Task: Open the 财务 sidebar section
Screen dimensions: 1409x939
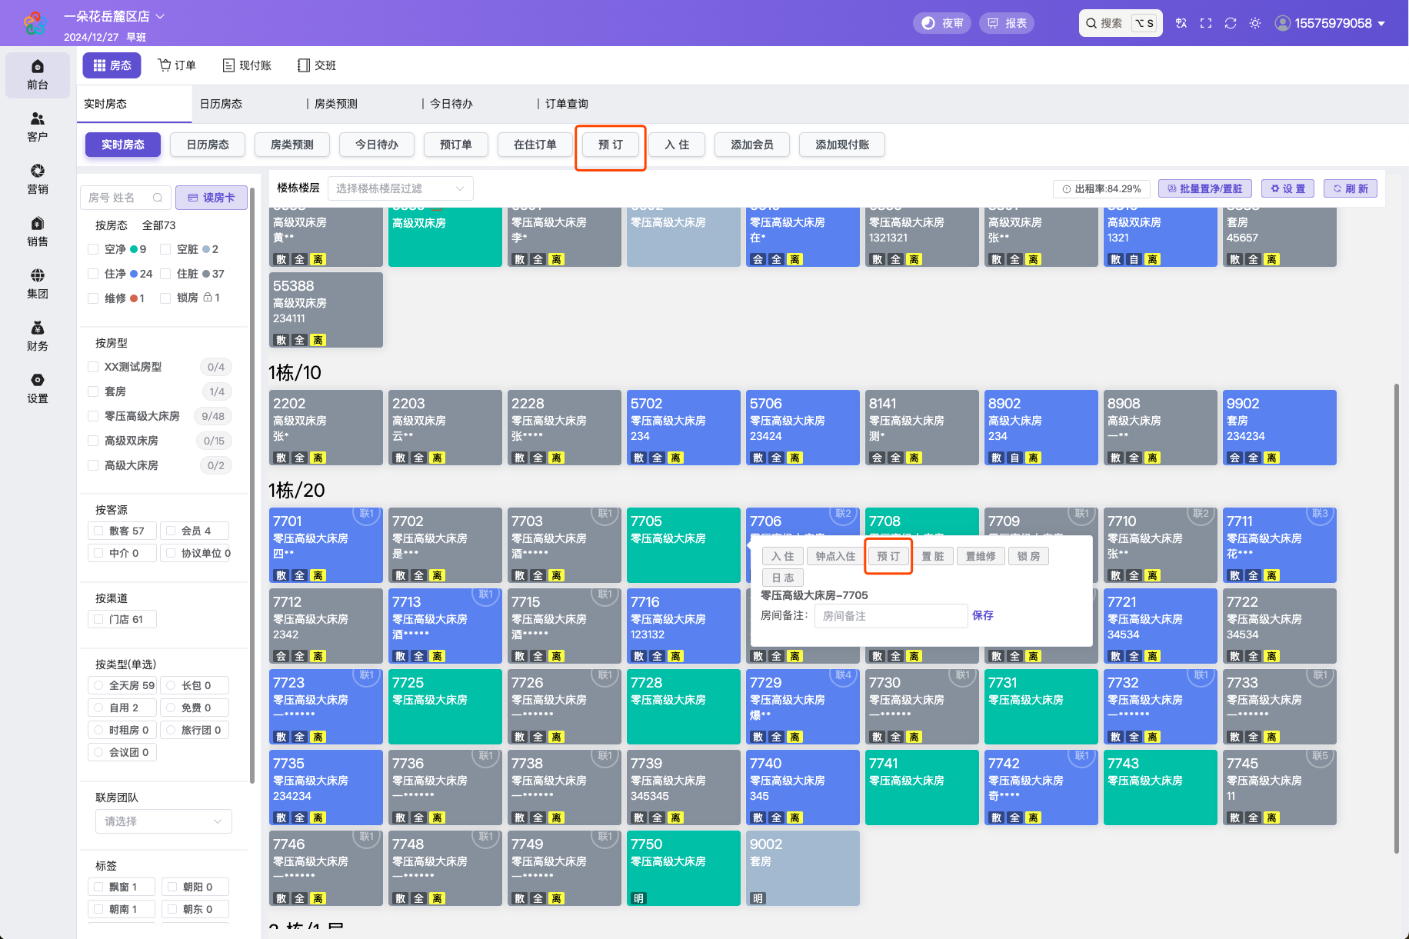Action: coord(37,336)
